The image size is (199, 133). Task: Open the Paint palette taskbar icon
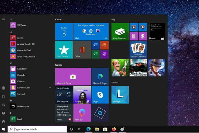point(122,129)
